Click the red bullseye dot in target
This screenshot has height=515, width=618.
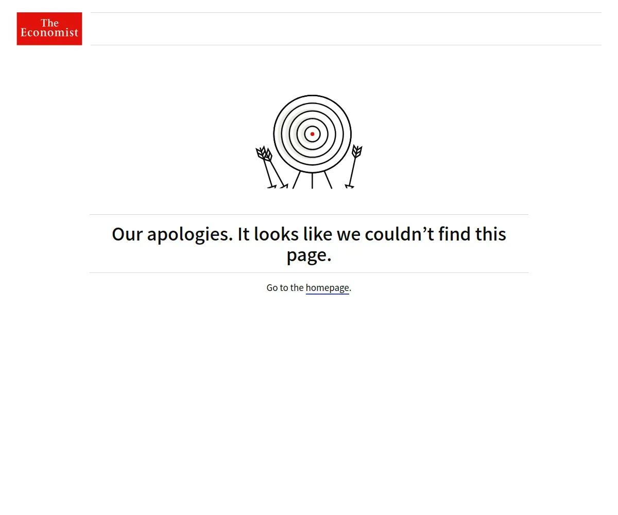pos(312,134)
